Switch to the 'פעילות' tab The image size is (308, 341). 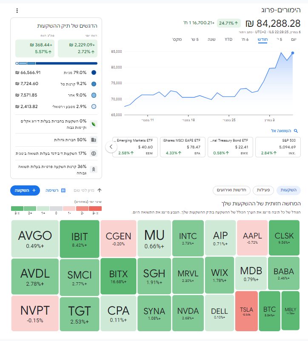[x=263, y=190]
